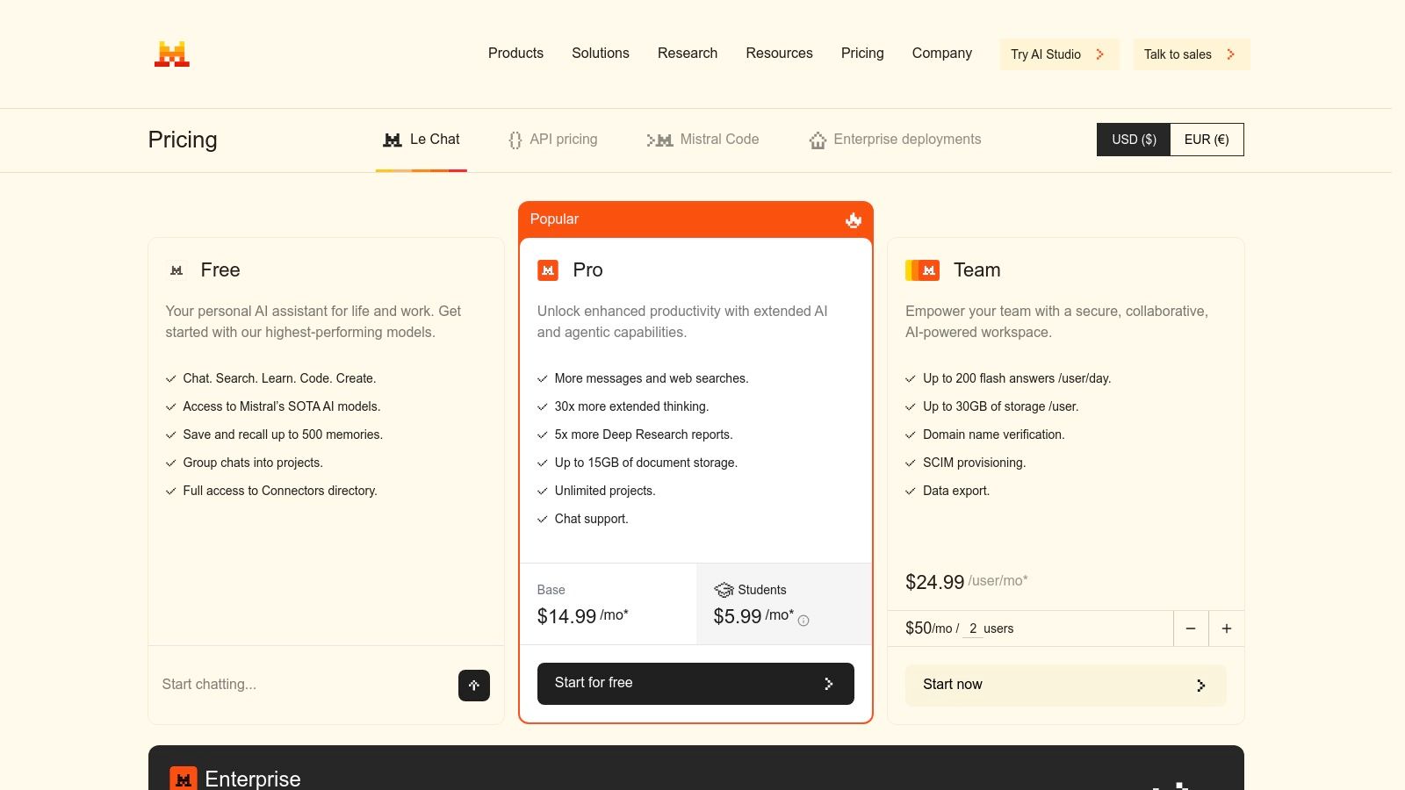
Task: Open the Products navigation menu
Action: [x=515, y=54]
